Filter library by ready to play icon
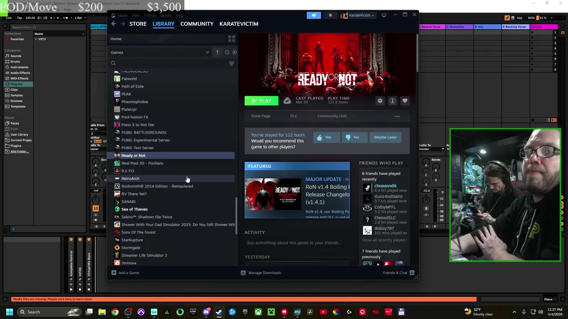The height and width of the screenshot is (319, 568). coord(234,52)
